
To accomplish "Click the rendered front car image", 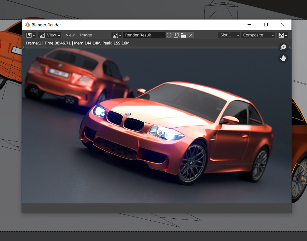I will (176, 133).
